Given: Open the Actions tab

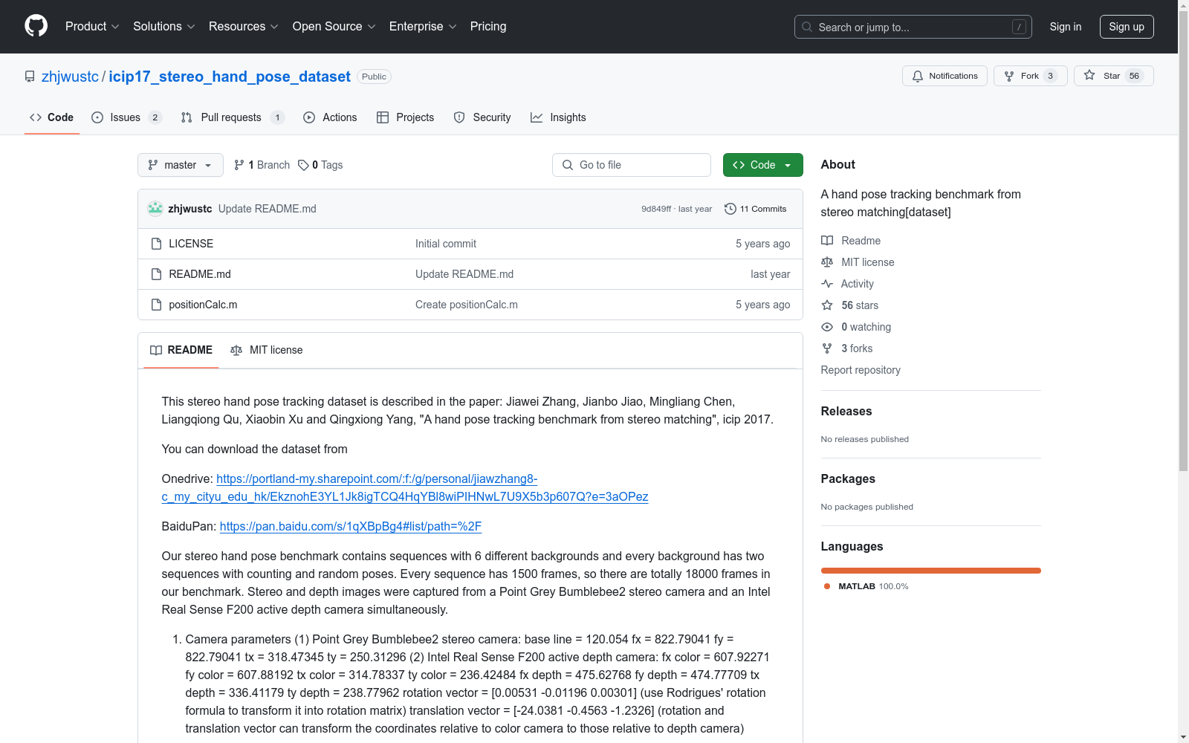Looking at the screenshot, I should [330, 117].
